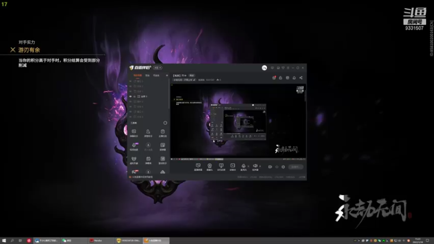Open the shield-shaped icon in title bar
The image size is (434, 244).
click(283, 68)
